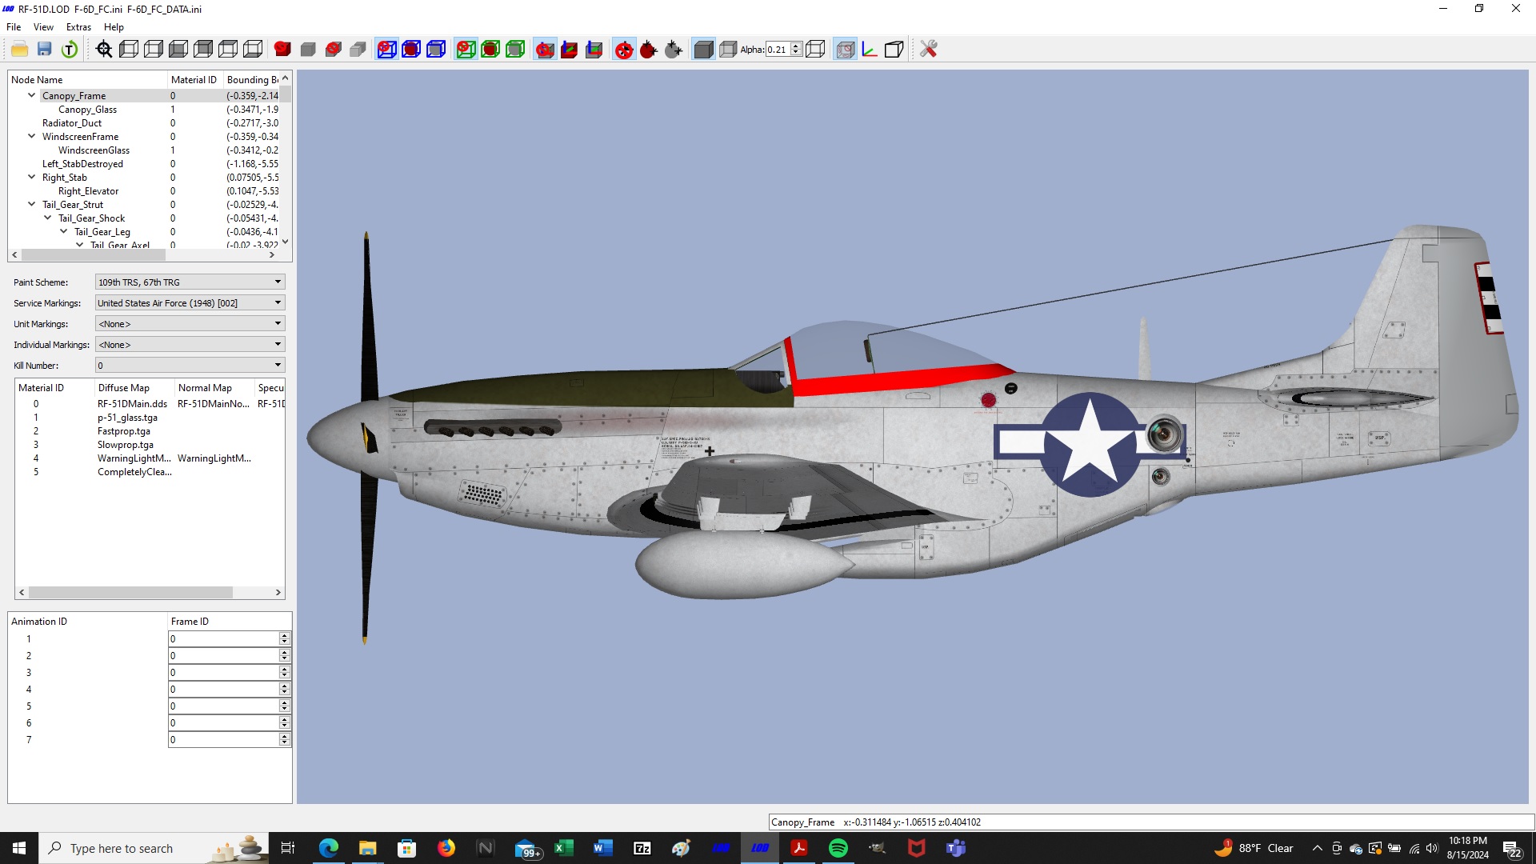The height and width of the screenshot is (864, 1536).
Task: Click the Frame ID field for animation 3
Action: click(224, 673)
